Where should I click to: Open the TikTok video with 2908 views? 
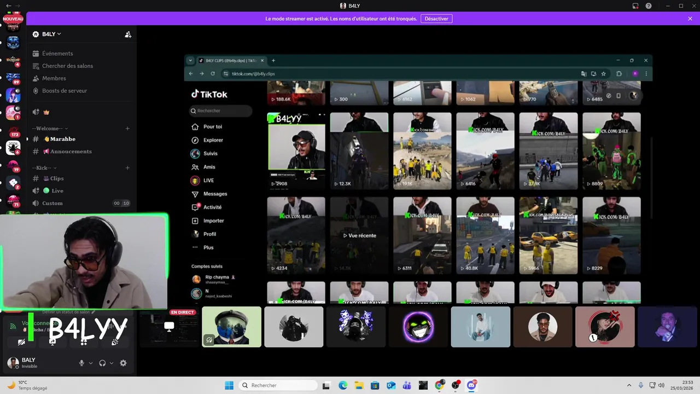(296, 151)
